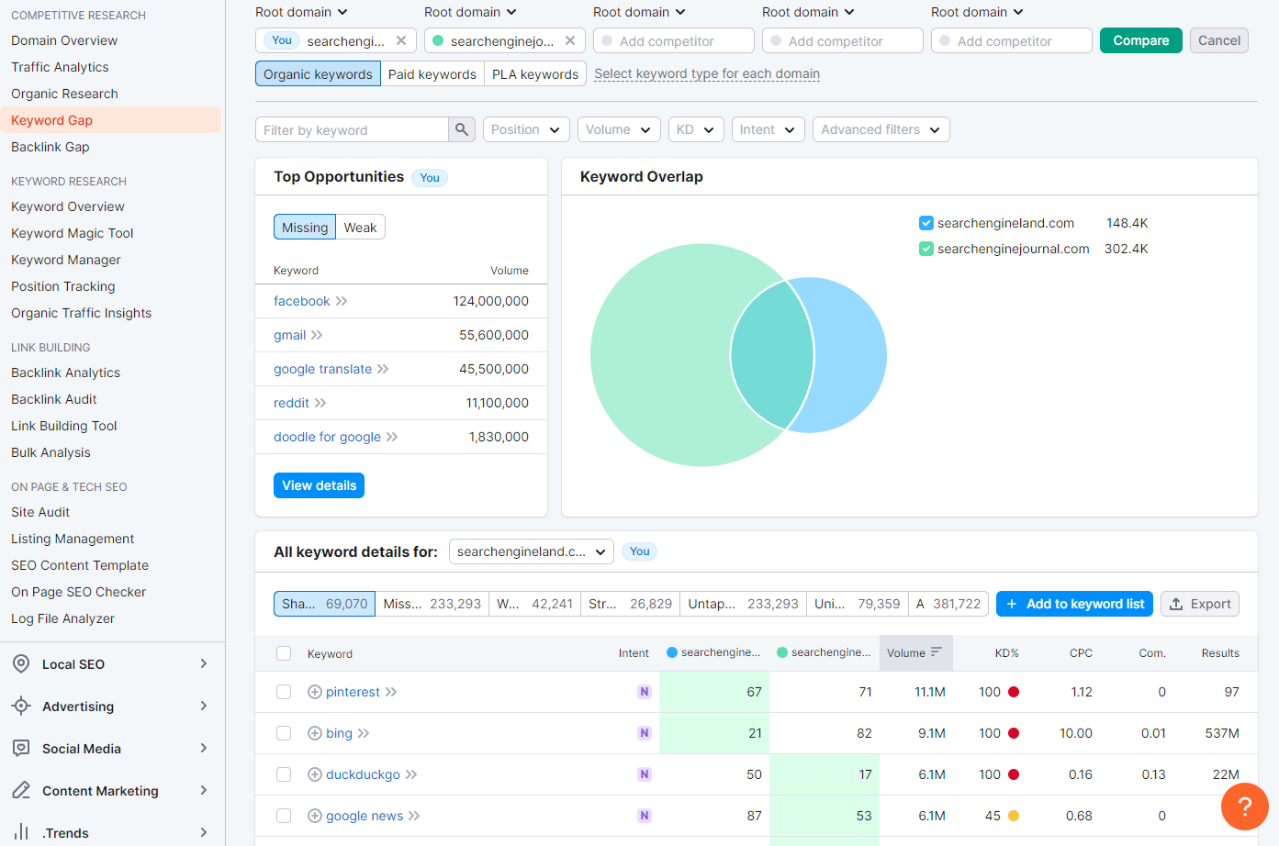Click the search magnifier icon in keyword filter
The image size is (1279, 846).
(462, 129)
